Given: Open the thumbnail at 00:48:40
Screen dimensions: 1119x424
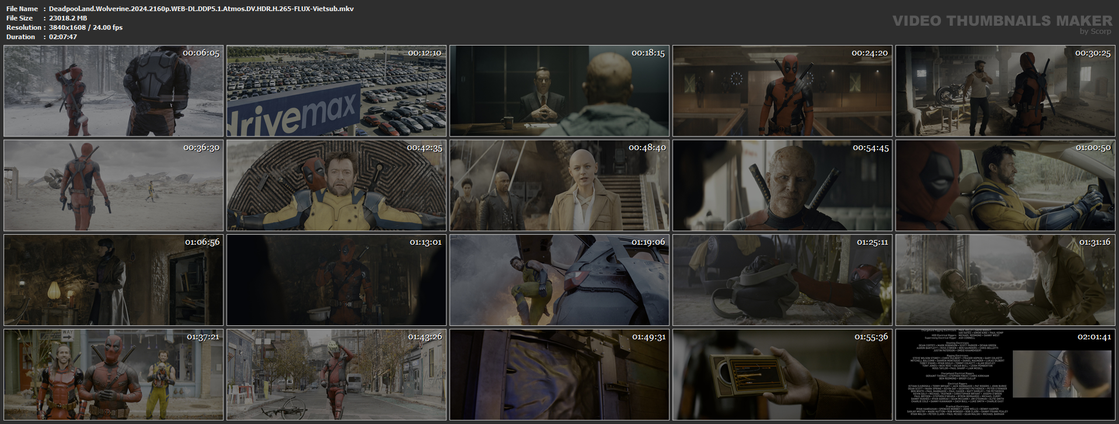Looking at the screenshot, I should [x=559, y=186].
